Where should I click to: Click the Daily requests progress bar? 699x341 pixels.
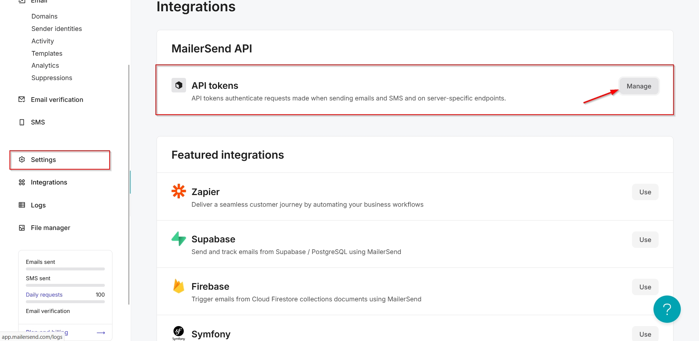point(65,302)
